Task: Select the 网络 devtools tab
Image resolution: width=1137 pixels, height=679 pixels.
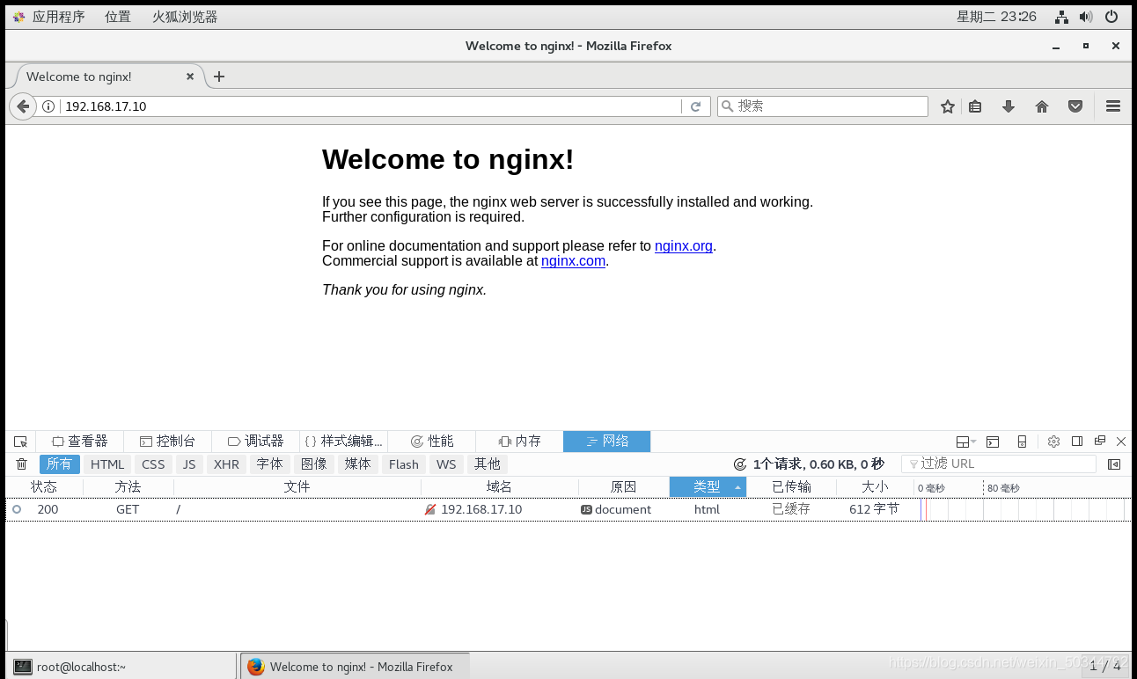Action: (x=607, y=442)
